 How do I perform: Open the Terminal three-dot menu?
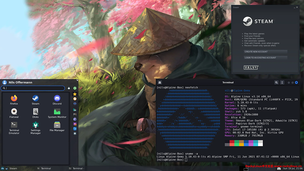[282, 82]
